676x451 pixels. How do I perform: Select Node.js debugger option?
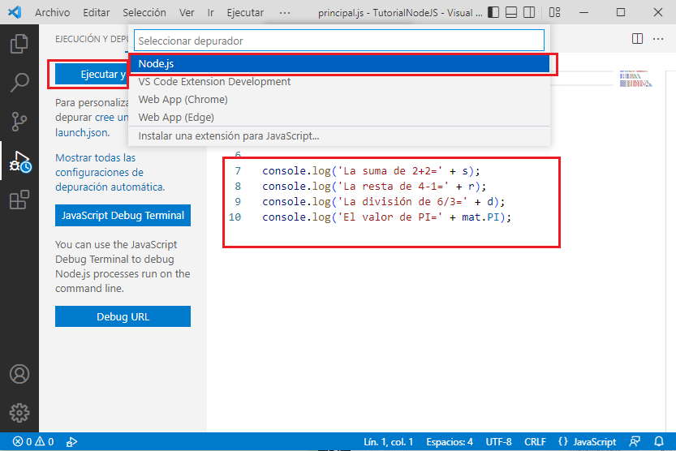click(339, 64)
